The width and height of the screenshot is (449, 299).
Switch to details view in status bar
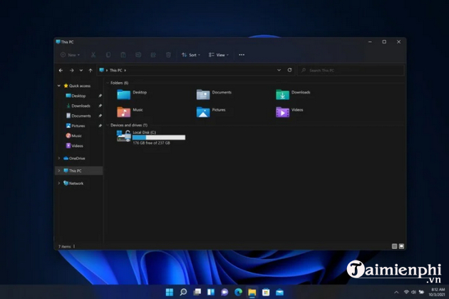pos(394,246)
